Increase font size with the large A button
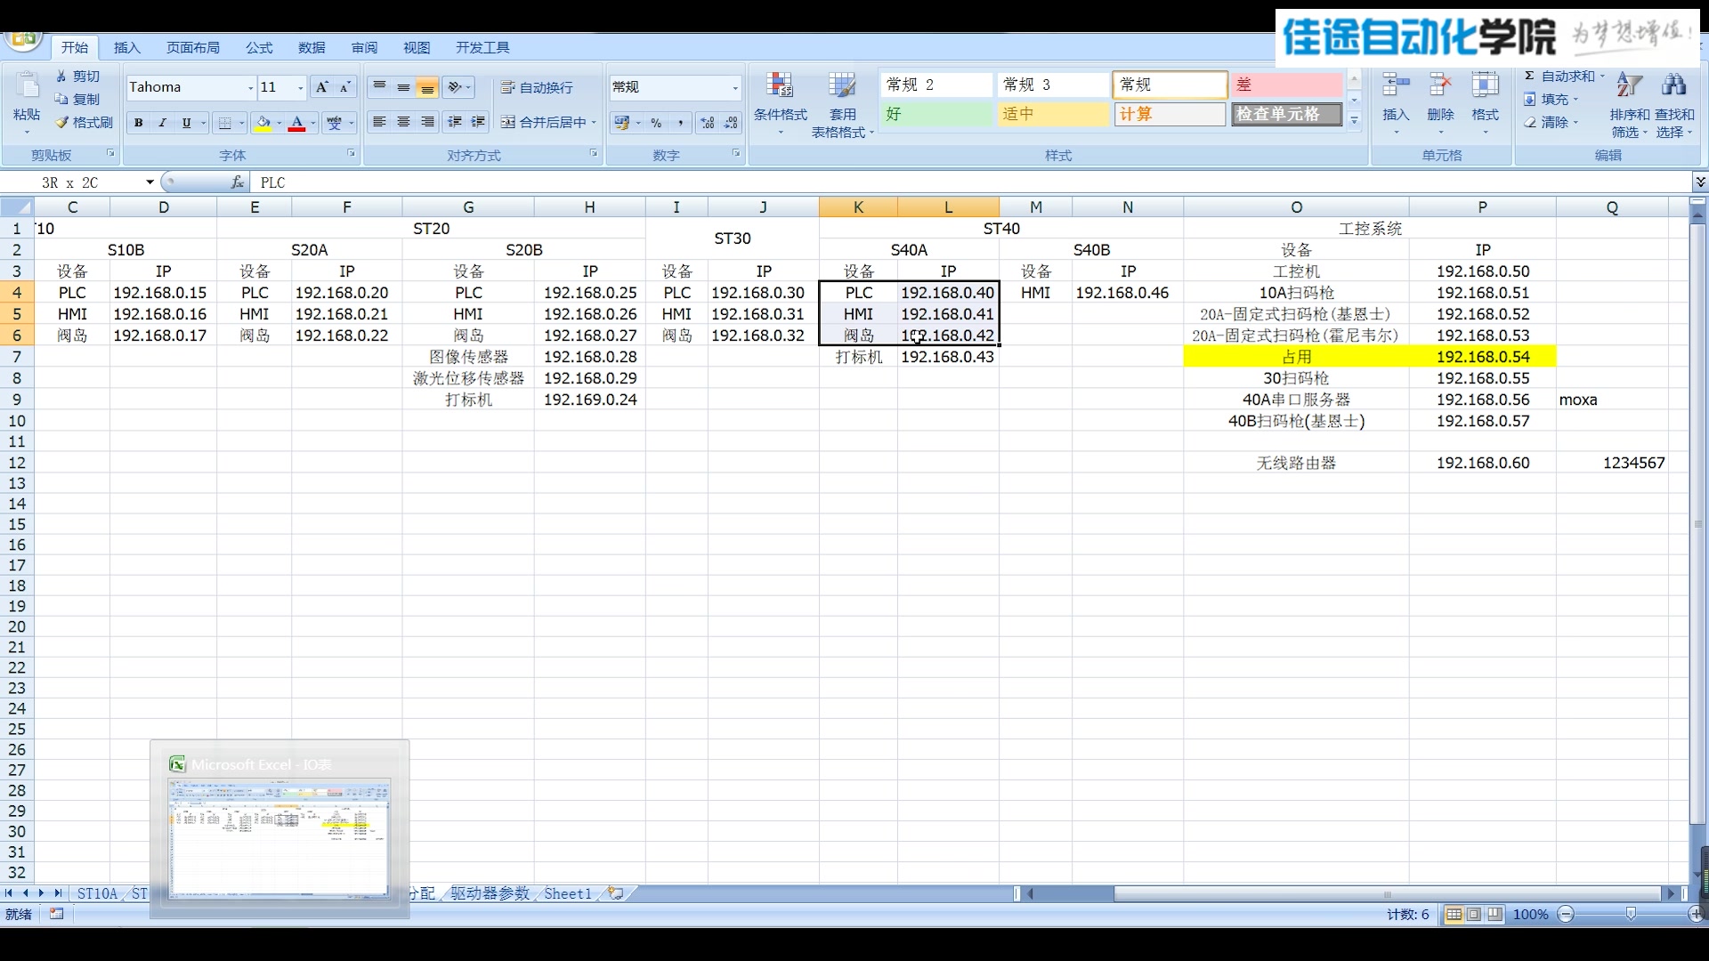Screen dimensions: 1709x961 [322, 87]
